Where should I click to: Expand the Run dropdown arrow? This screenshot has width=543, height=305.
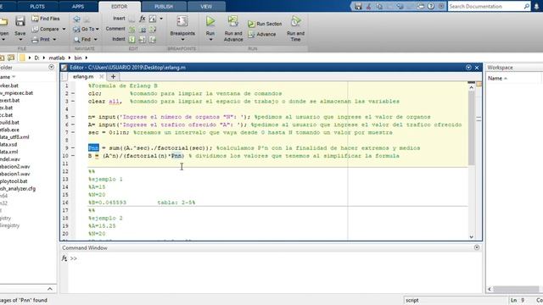coord(210,40)
